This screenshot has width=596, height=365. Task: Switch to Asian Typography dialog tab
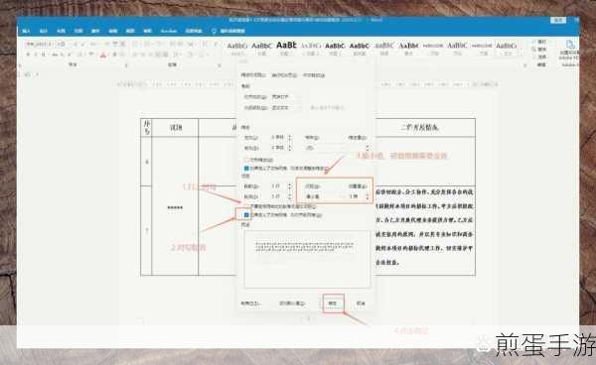coord(314,75)
